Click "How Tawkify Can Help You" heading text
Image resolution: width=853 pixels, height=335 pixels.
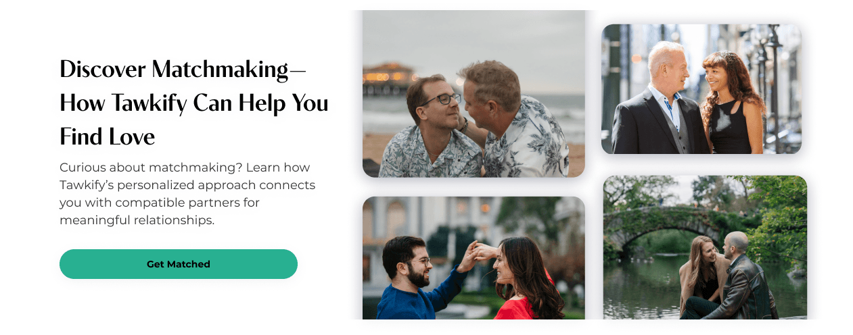click(194, 103)
